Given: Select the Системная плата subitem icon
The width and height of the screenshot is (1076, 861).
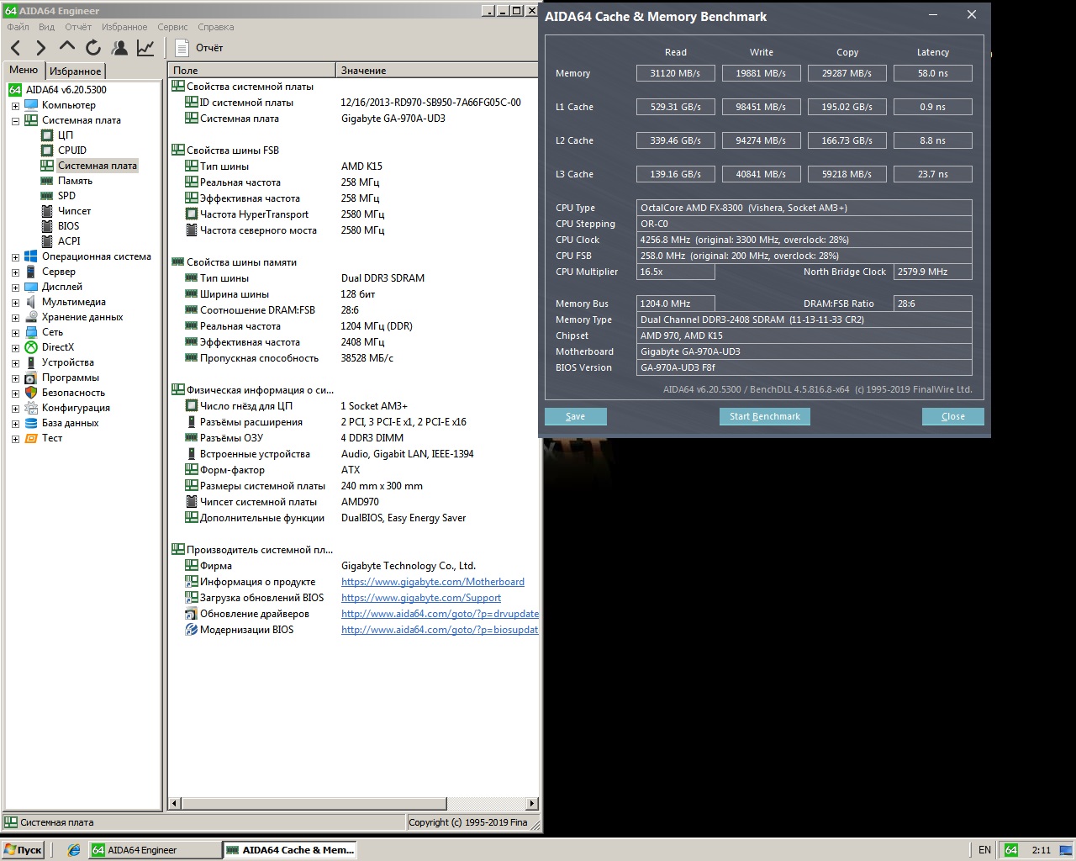Looking at the screenshot, I should [x=47, y=166].
